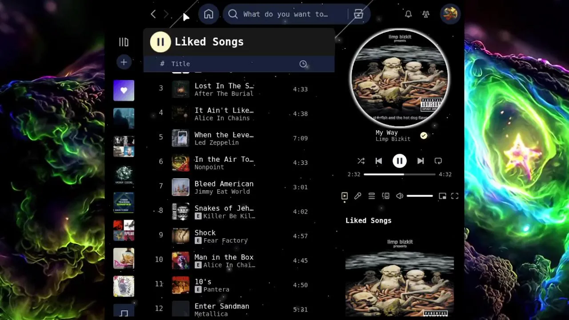Enter full screen mode icon
Viewport: 569px width, 320px height.
[455, 196]
